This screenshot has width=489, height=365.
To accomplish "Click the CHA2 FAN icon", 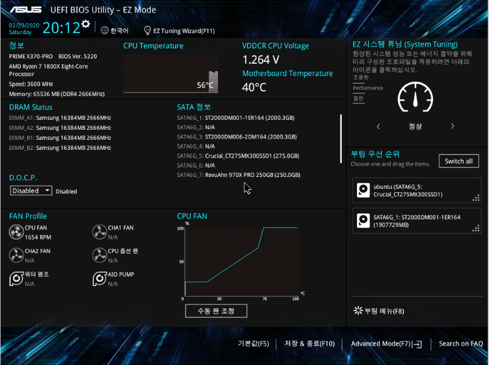I will tap(16, 255).
